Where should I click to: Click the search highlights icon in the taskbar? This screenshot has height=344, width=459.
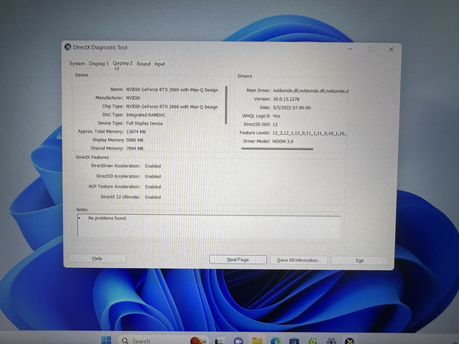click(x=198, y=340)
